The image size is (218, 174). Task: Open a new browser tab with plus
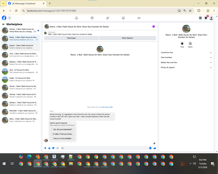click(50, 3)
